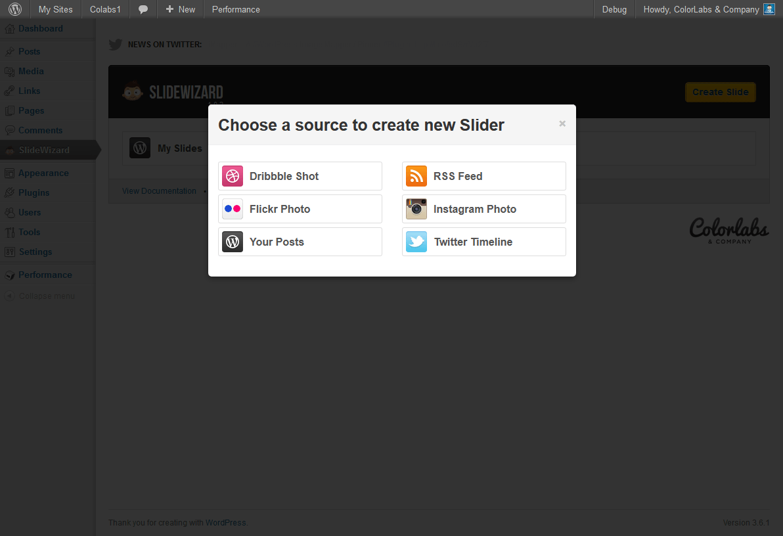Open the Plugins sidebar menu
The width and height of the screenshot is (783, 536).
pos(34,193)
